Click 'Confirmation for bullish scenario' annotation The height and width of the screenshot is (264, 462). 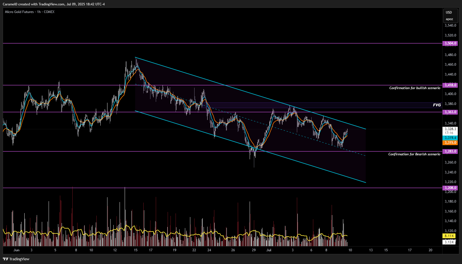[415, 88]
